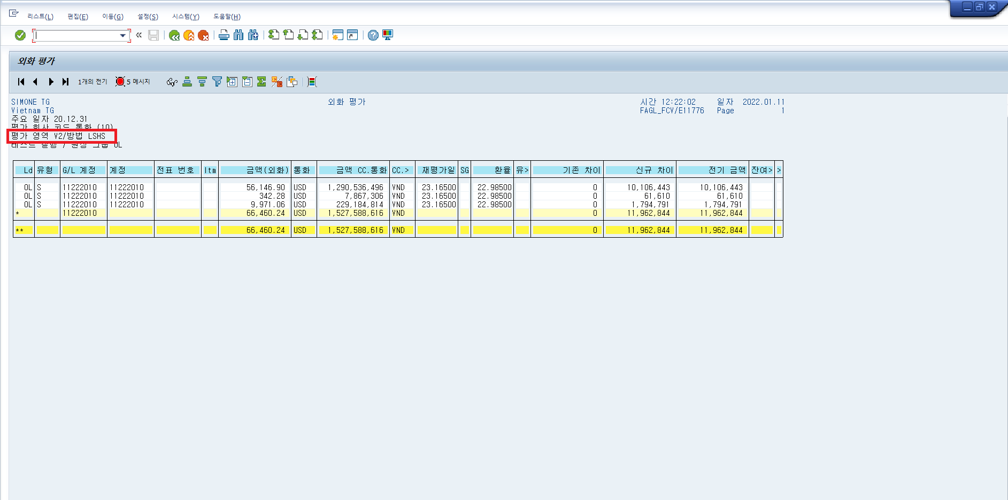
Task: Open the window menu icon at top-left
Action: pos(14,13)
